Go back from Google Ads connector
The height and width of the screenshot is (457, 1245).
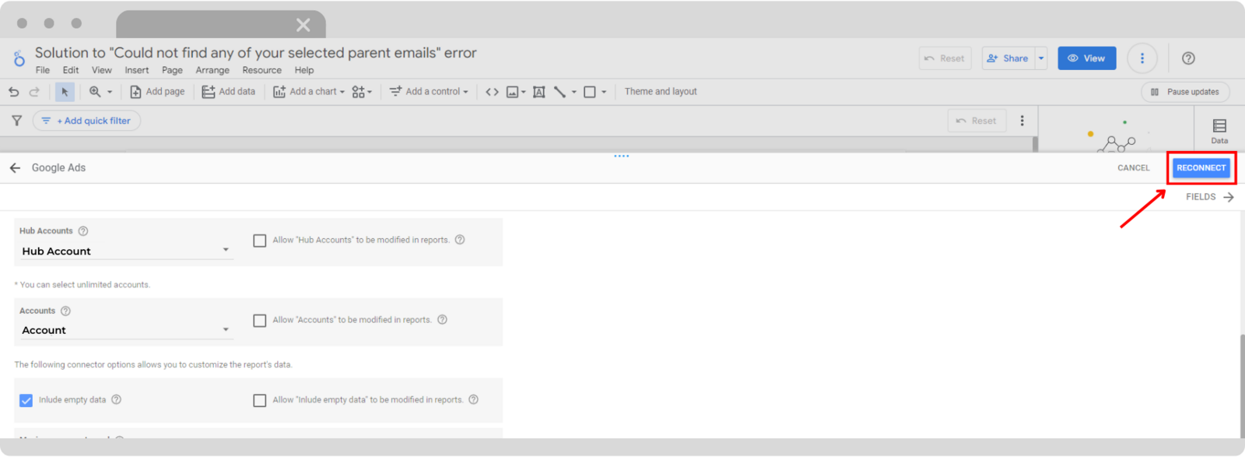tap(15, 167)
